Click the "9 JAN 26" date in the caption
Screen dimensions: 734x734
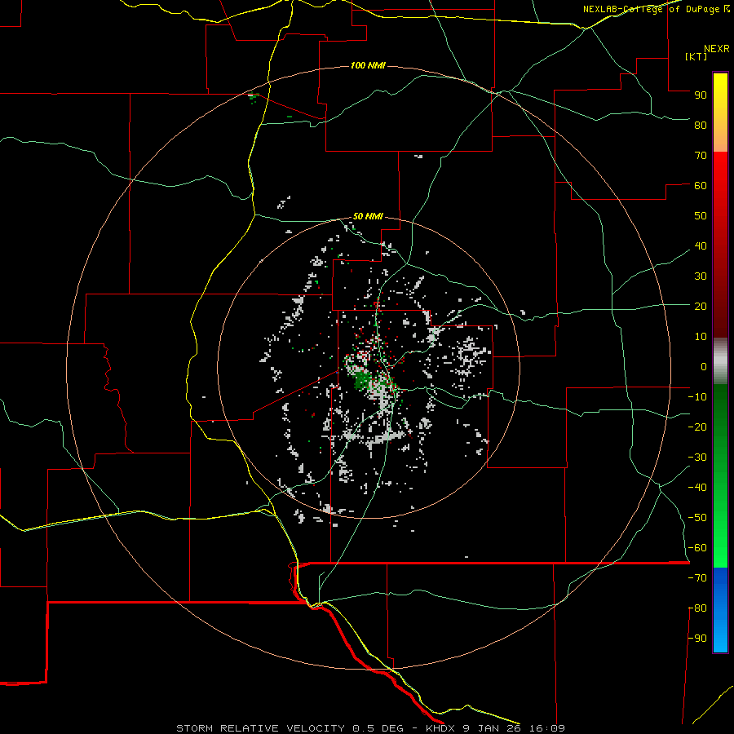(493, 728)
